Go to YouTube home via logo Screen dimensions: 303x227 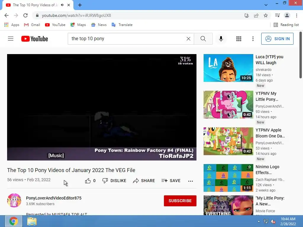[x=35, y=39]
